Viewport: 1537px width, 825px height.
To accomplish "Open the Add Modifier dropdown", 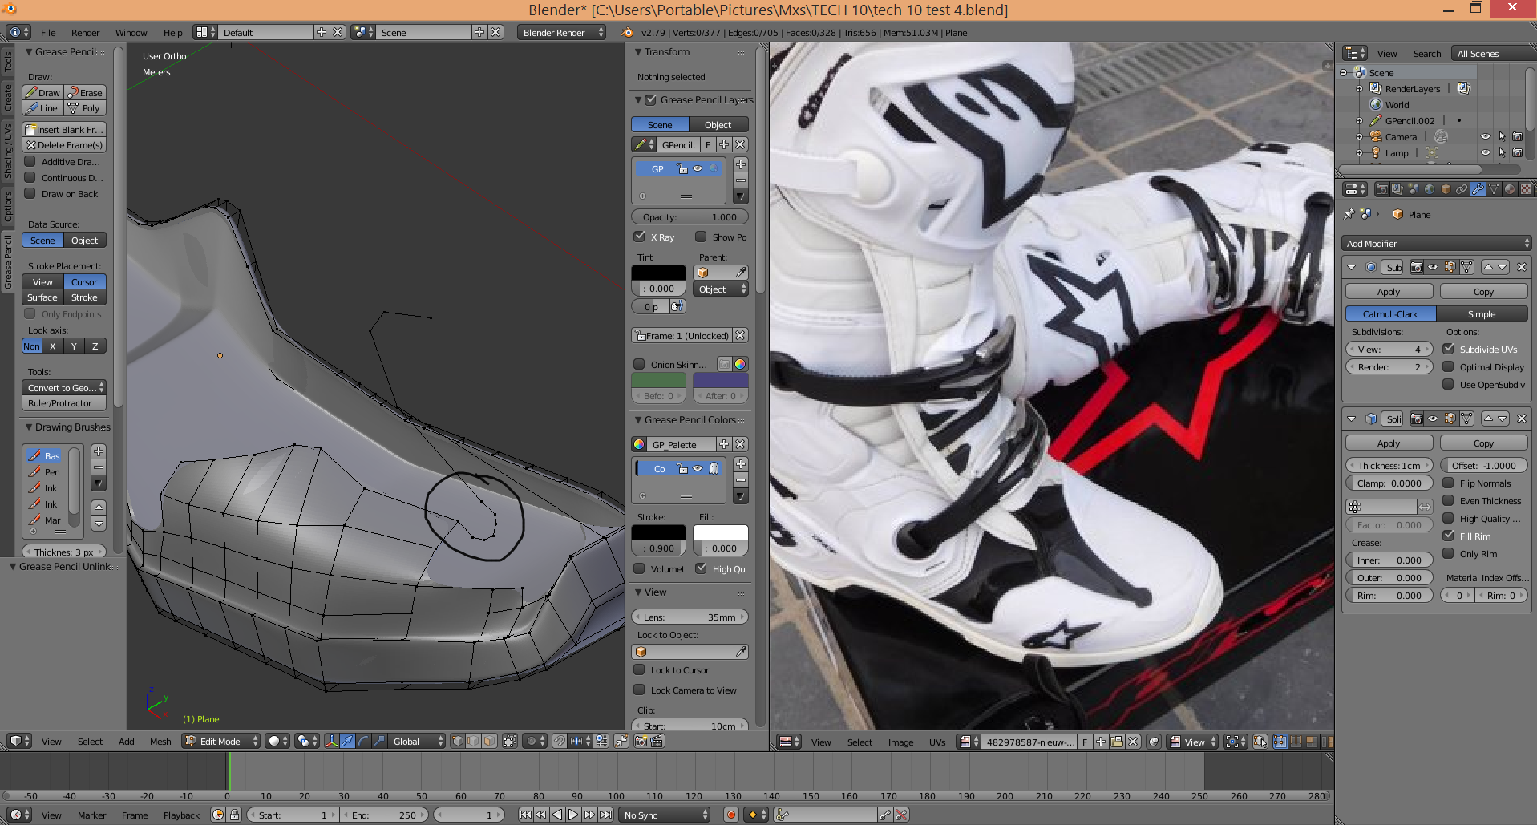I will coord(1436,244).
